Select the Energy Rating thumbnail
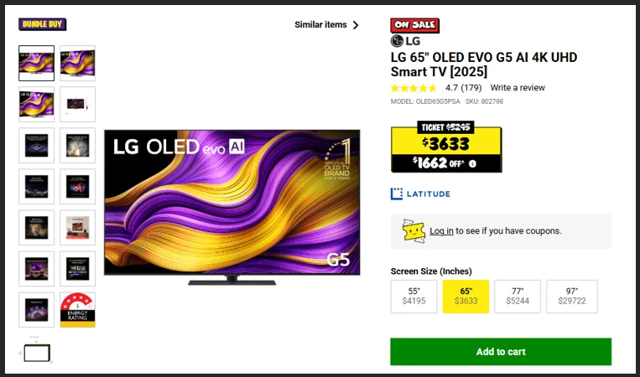 77,310
